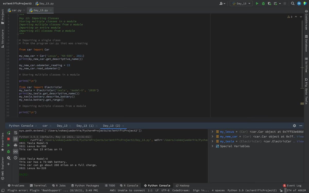Click the yellow warning stripe in the editor scrollbar
309x193 pixels.
(x=302, y=104)
